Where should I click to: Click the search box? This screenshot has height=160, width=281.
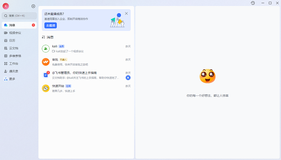coord(19,16)
